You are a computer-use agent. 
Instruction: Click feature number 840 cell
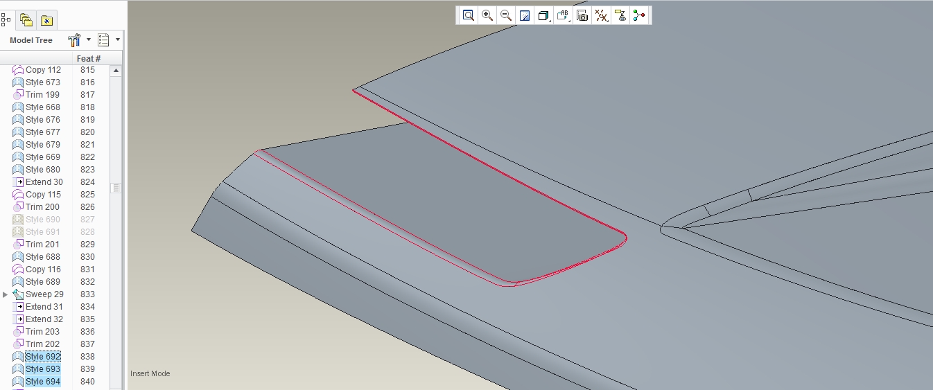[87, 382]
